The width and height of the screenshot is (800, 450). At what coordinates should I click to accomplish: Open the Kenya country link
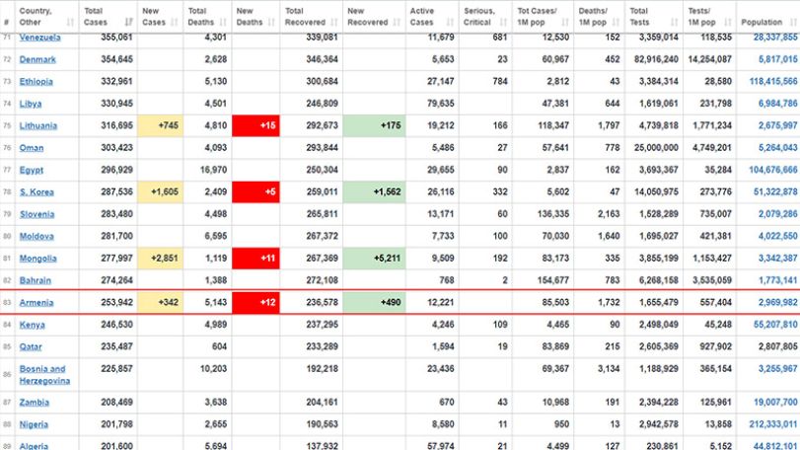pyautogui.click(x=33, y=325)
